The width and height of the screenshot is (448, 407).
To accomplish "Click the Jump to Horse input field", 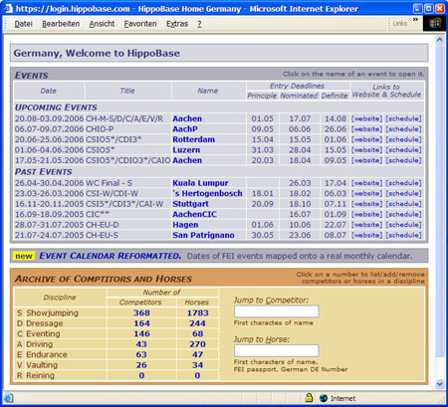I will click(x=277, y=350).
